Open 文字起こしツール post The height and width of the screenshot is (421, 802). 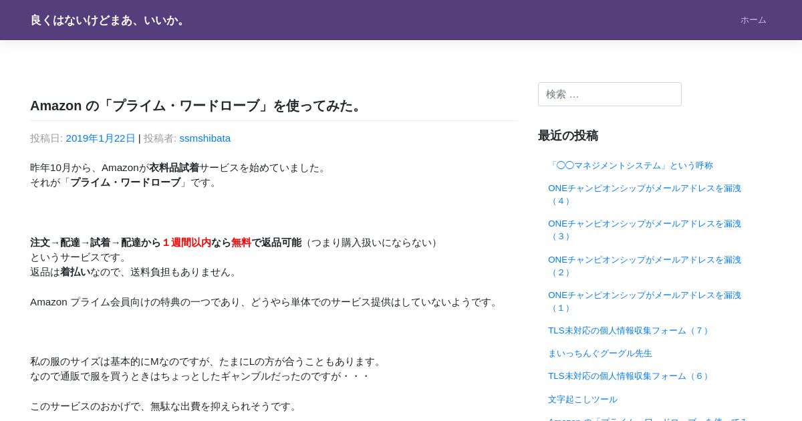pyautogui.click(x=583, y=400)
